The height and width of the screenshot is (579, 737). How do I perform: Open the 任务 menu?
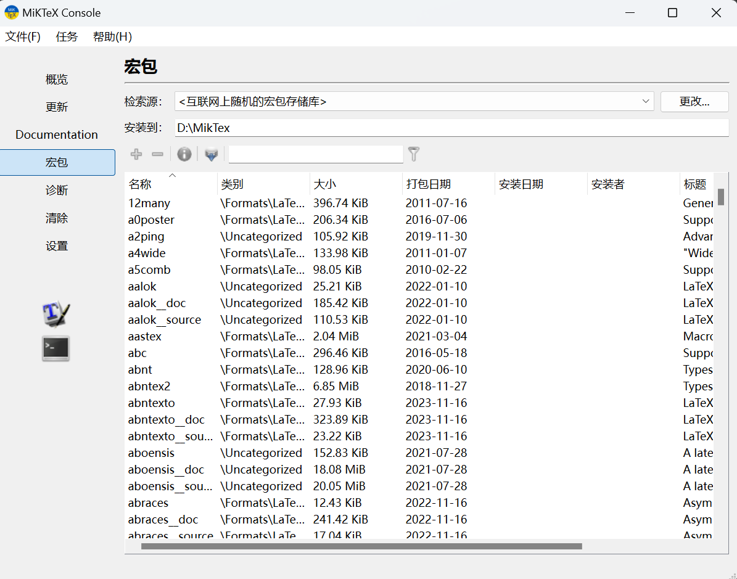click(67, 36)
